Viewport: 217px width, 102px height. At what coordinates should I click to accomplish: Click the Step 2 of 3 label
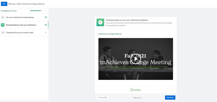137,98
